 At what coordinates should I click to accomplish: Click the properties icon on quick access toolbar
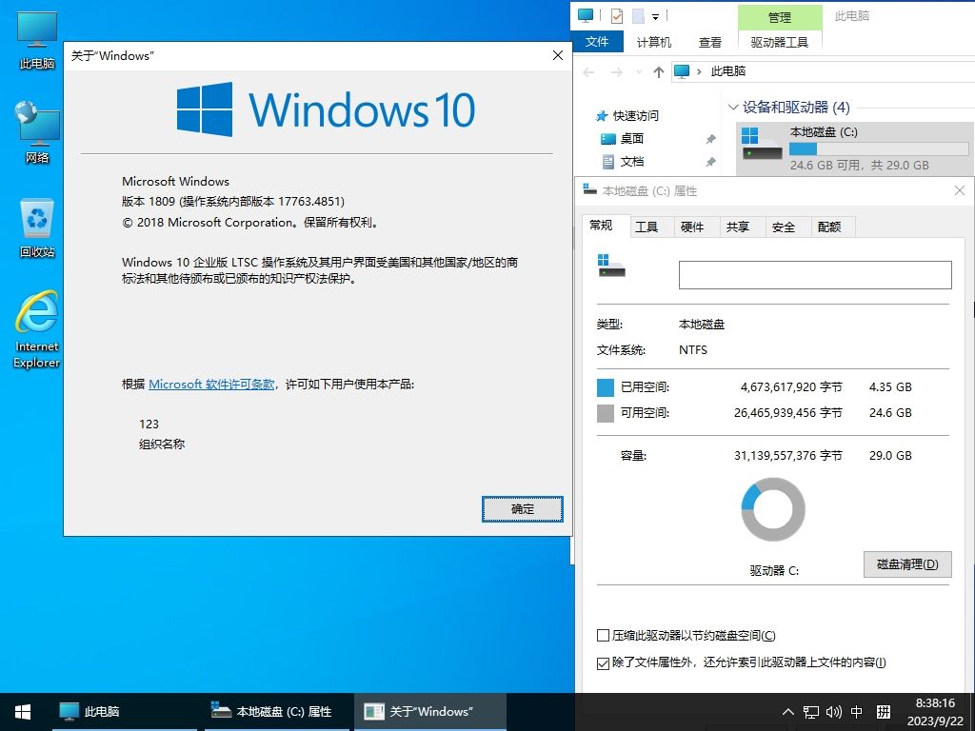pos(615,16)
